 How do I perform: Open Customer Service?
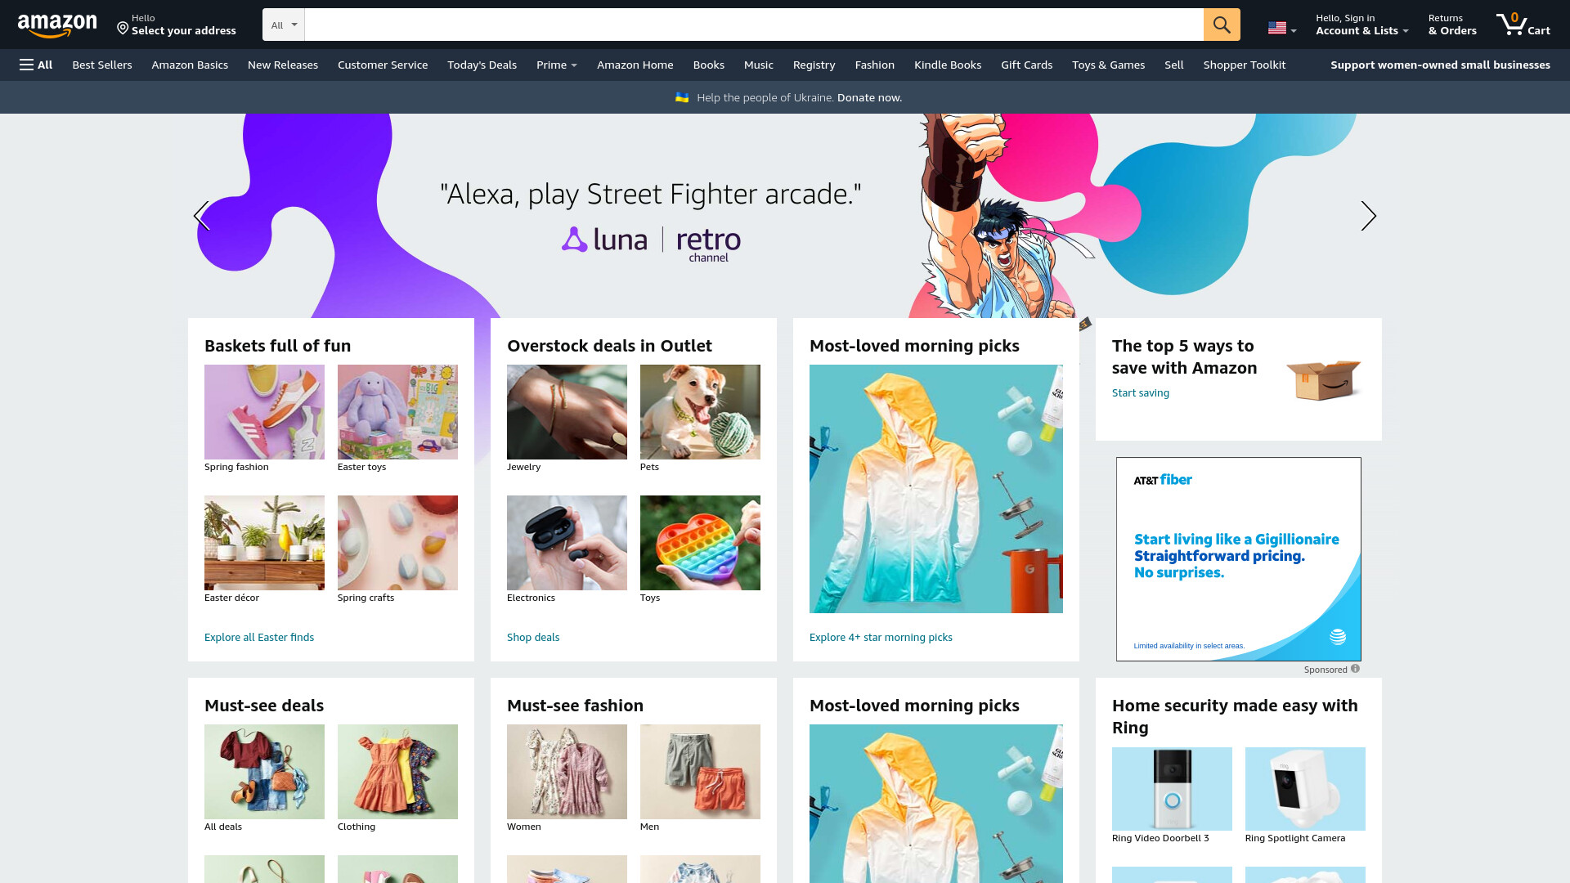383,65
